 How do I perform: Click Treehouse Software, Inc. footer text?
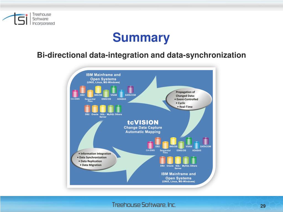coord(144,205)
